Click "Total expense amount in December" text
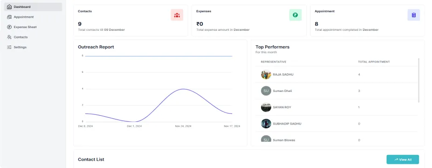432x168 pixels. coord(223,30)
